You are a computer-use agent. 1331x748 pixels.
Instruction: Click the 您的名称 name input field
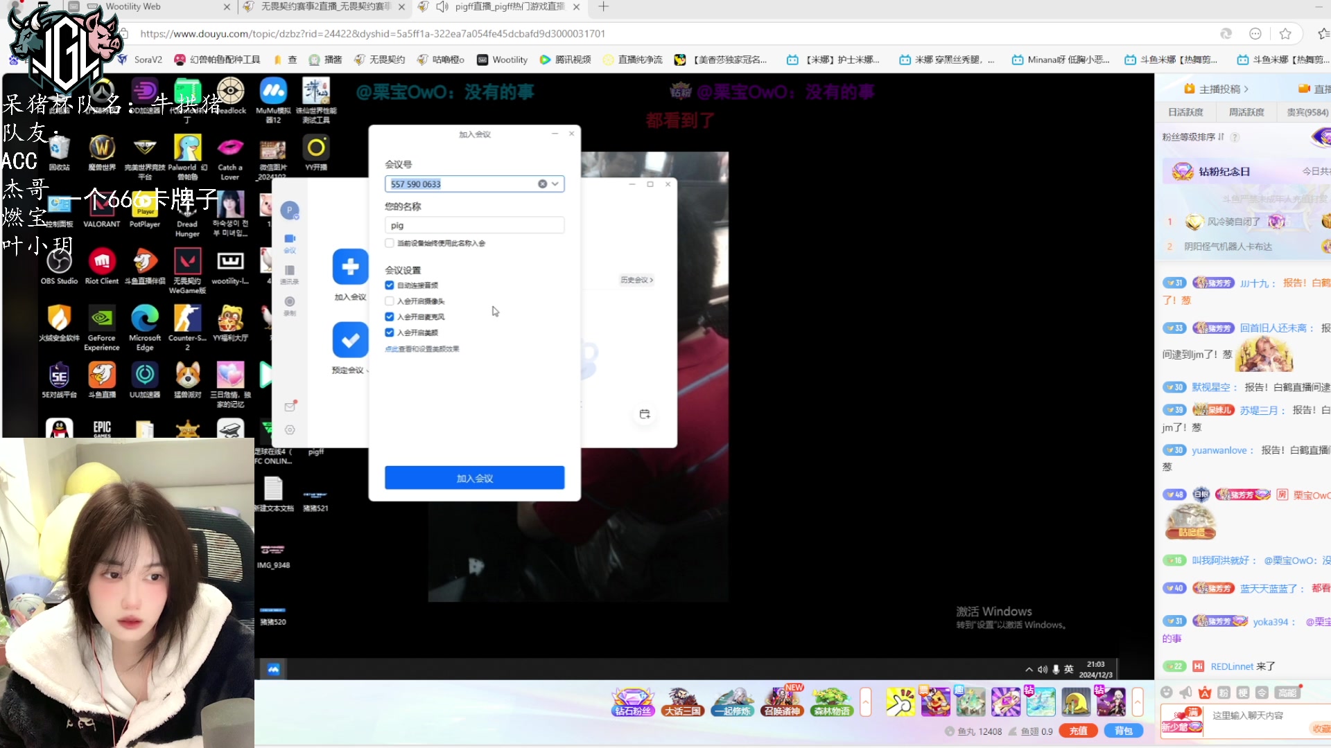click(475, 225)
